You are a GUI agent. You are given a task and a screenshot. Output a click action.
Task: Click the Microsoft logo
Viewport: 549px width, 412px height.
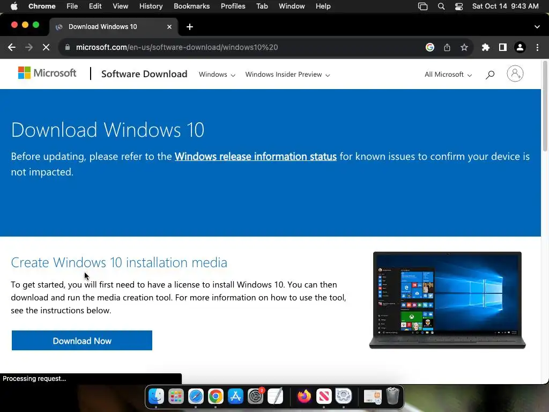coord(47,73)
